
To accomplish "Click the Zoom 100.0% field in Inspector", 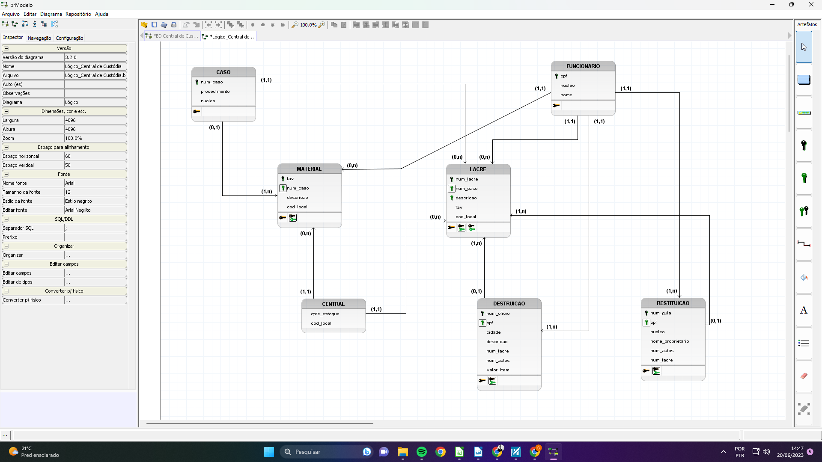I will pyautogui.click(x=95, y=138).
